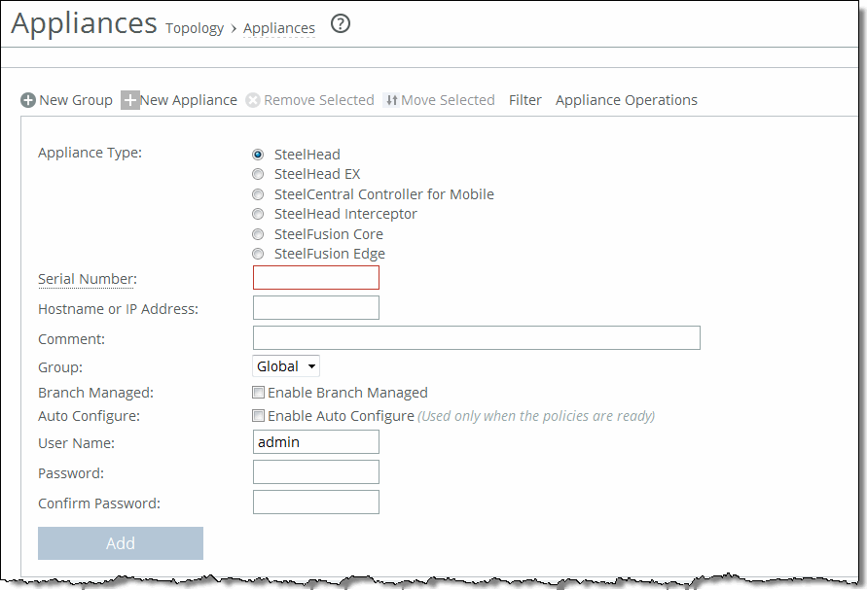The width and height of the screenshot is (867, 590).
Task: Click the New Group plus icon
Action: (28, 100)
